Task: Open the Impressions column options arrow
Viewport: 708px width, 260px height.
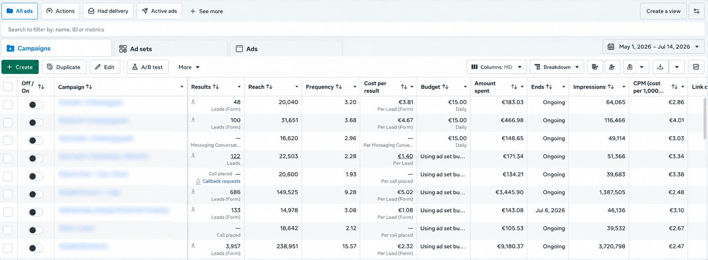Action: (624, 87)
